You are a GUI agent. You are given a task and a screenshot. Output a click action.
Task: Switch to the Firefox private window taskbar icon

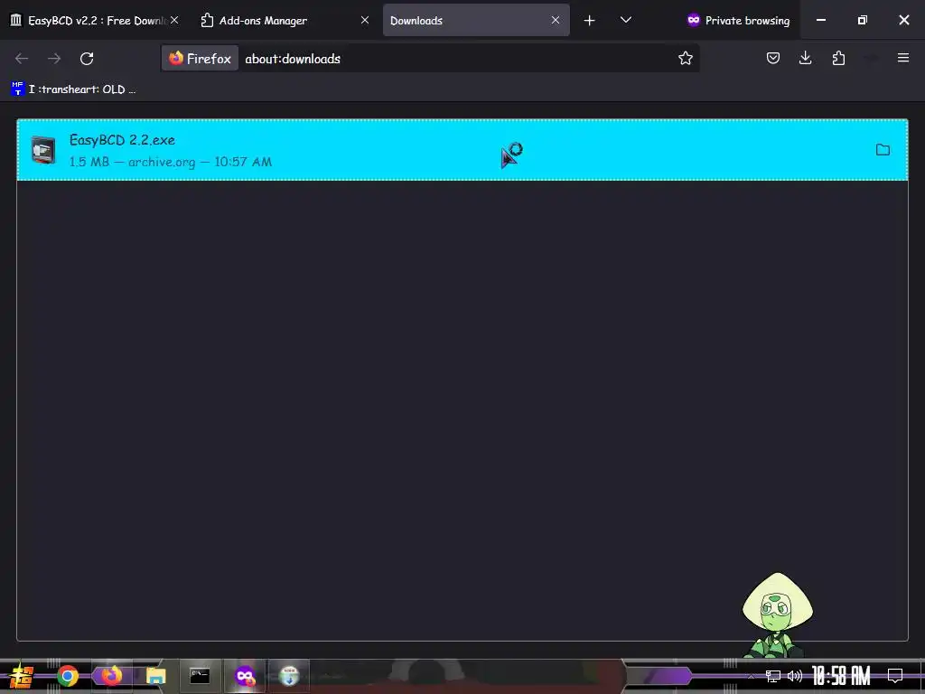(x=244, y=676)
